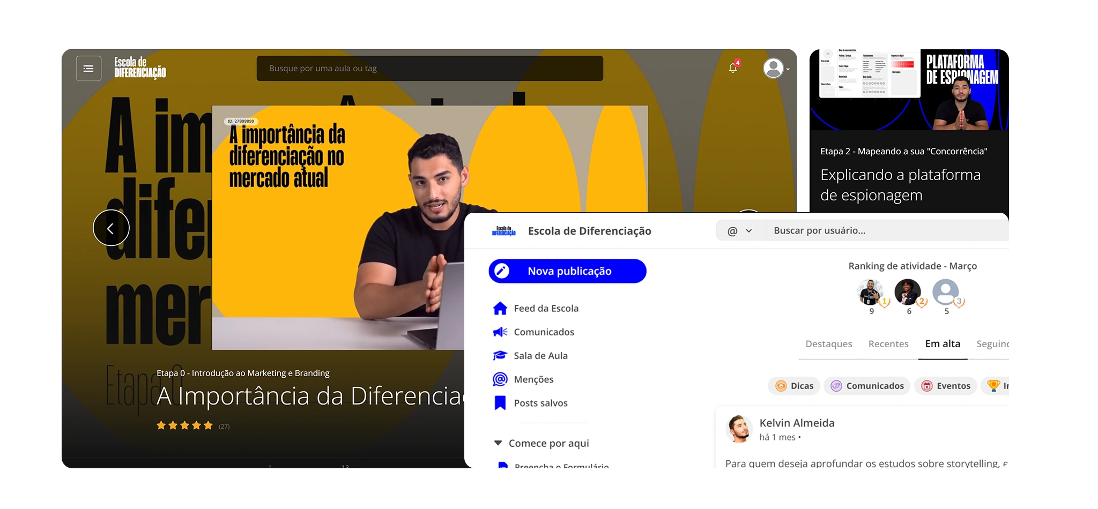
Task: Click the five-star lesson rating
Action: pos(184,425)
